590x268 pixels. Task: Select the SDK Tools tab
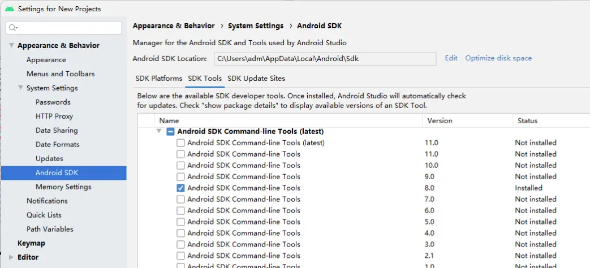tap(205, 79)
